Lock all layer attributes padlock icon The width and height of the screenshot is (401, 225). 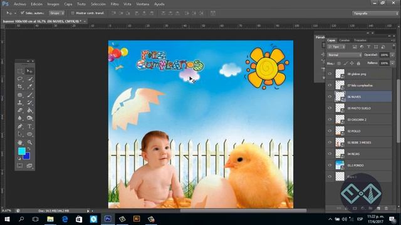tap(358, 63)
